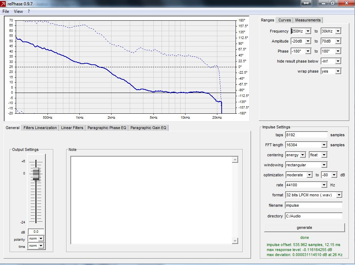
Task: Click the filename input field
Action: pos(314,205)
